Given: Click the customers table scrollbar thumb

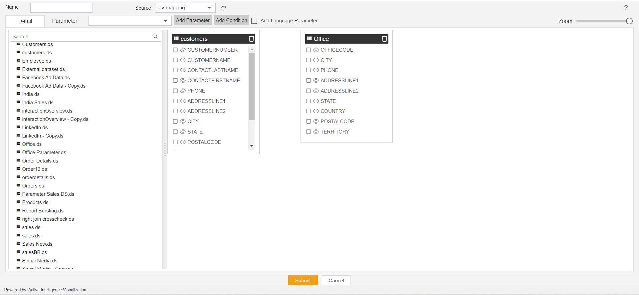Looking at the screenshot, I should click(252, 86).
